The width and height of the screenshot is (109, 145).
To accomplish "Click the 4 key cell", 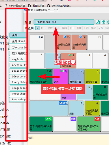I will 100,61.
